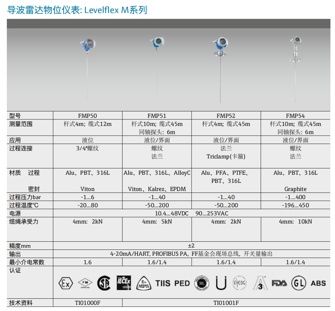Select the "4mm: 10kN" cable load value
The image size is (335, 311).
[296, 222]
